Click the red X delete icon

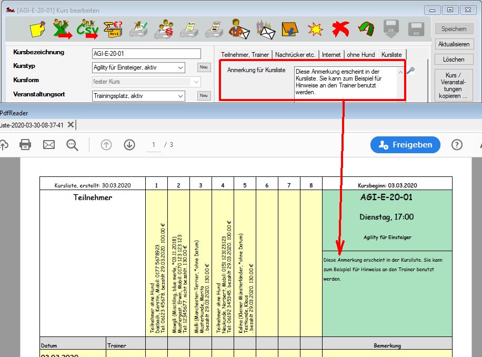[339, 29]
